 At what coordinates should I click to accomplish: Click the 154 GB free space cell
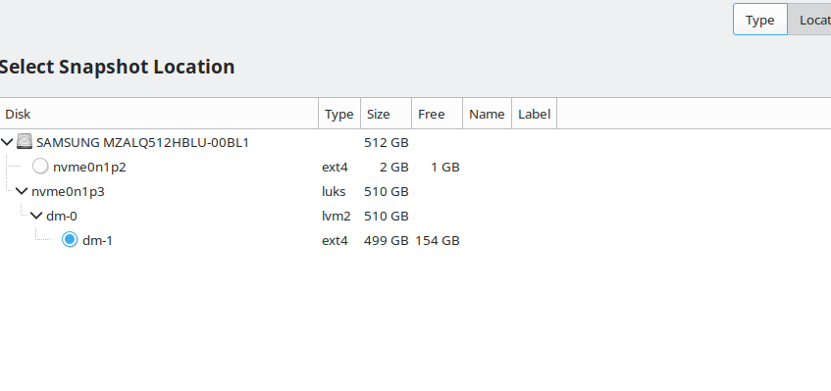coord(438,241)
